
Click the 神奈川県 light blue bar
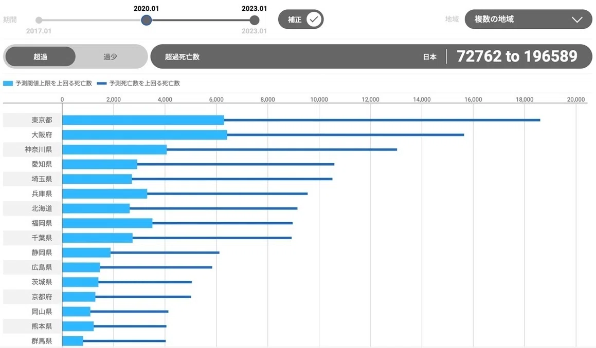pyautogui.click(x=114, y=149)
